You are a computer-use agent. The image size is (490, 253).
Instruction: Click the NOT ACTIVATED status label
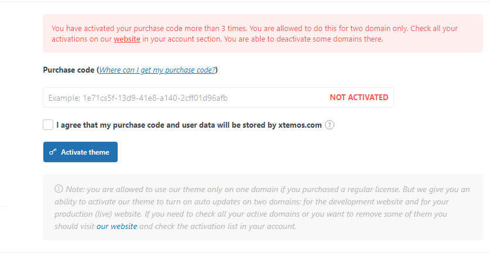359,98
